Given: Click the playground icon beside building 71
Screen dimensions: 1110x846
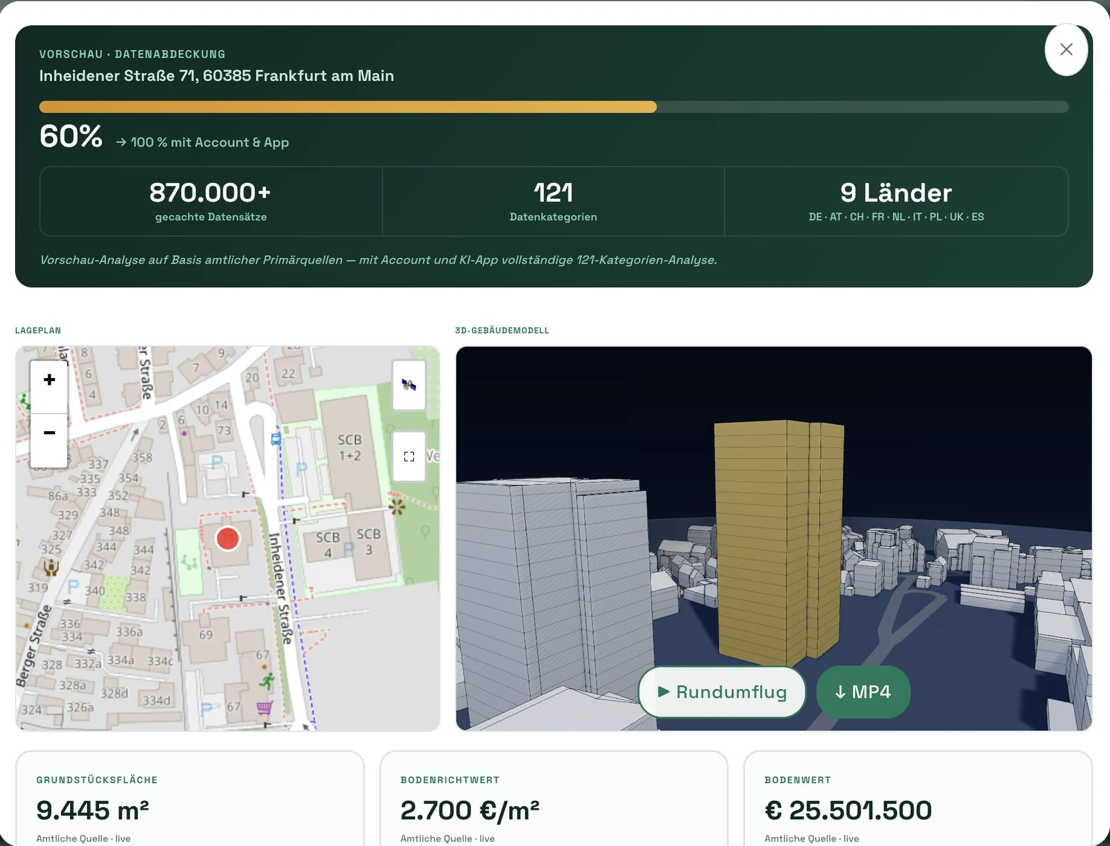Looking at the screenshot, I should click(x=190, y=563).
